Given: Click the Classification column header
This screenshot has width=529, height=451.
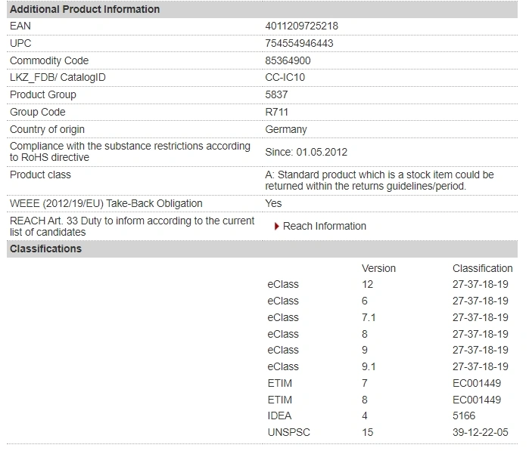Looking at the screenshot, I should 482,268.
